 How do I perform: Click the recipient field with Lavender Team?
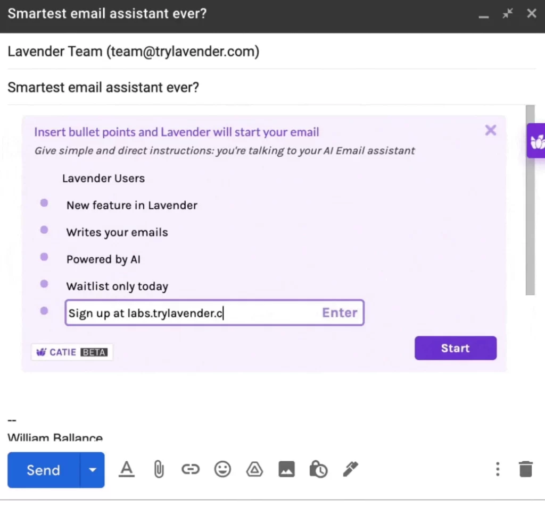[271, 52]
